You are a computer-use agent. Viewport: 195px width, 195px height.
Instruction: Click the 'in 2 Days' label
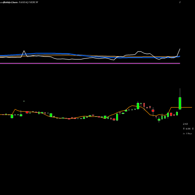point(187,133)
